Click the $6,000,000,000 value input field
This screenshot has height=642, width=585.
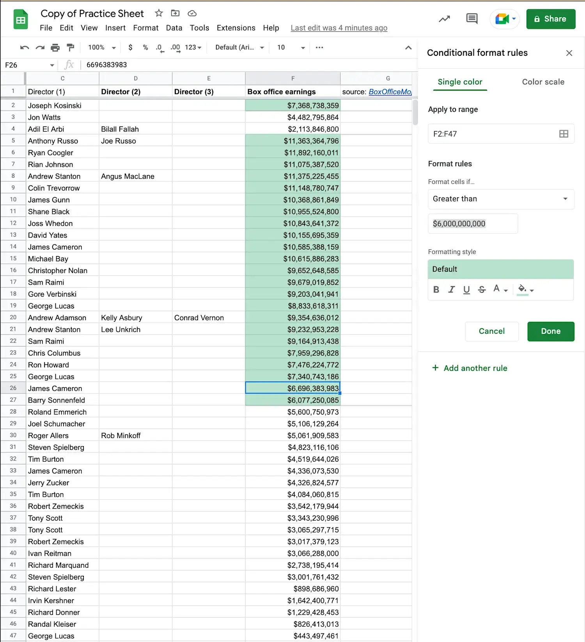click(473, 223)
